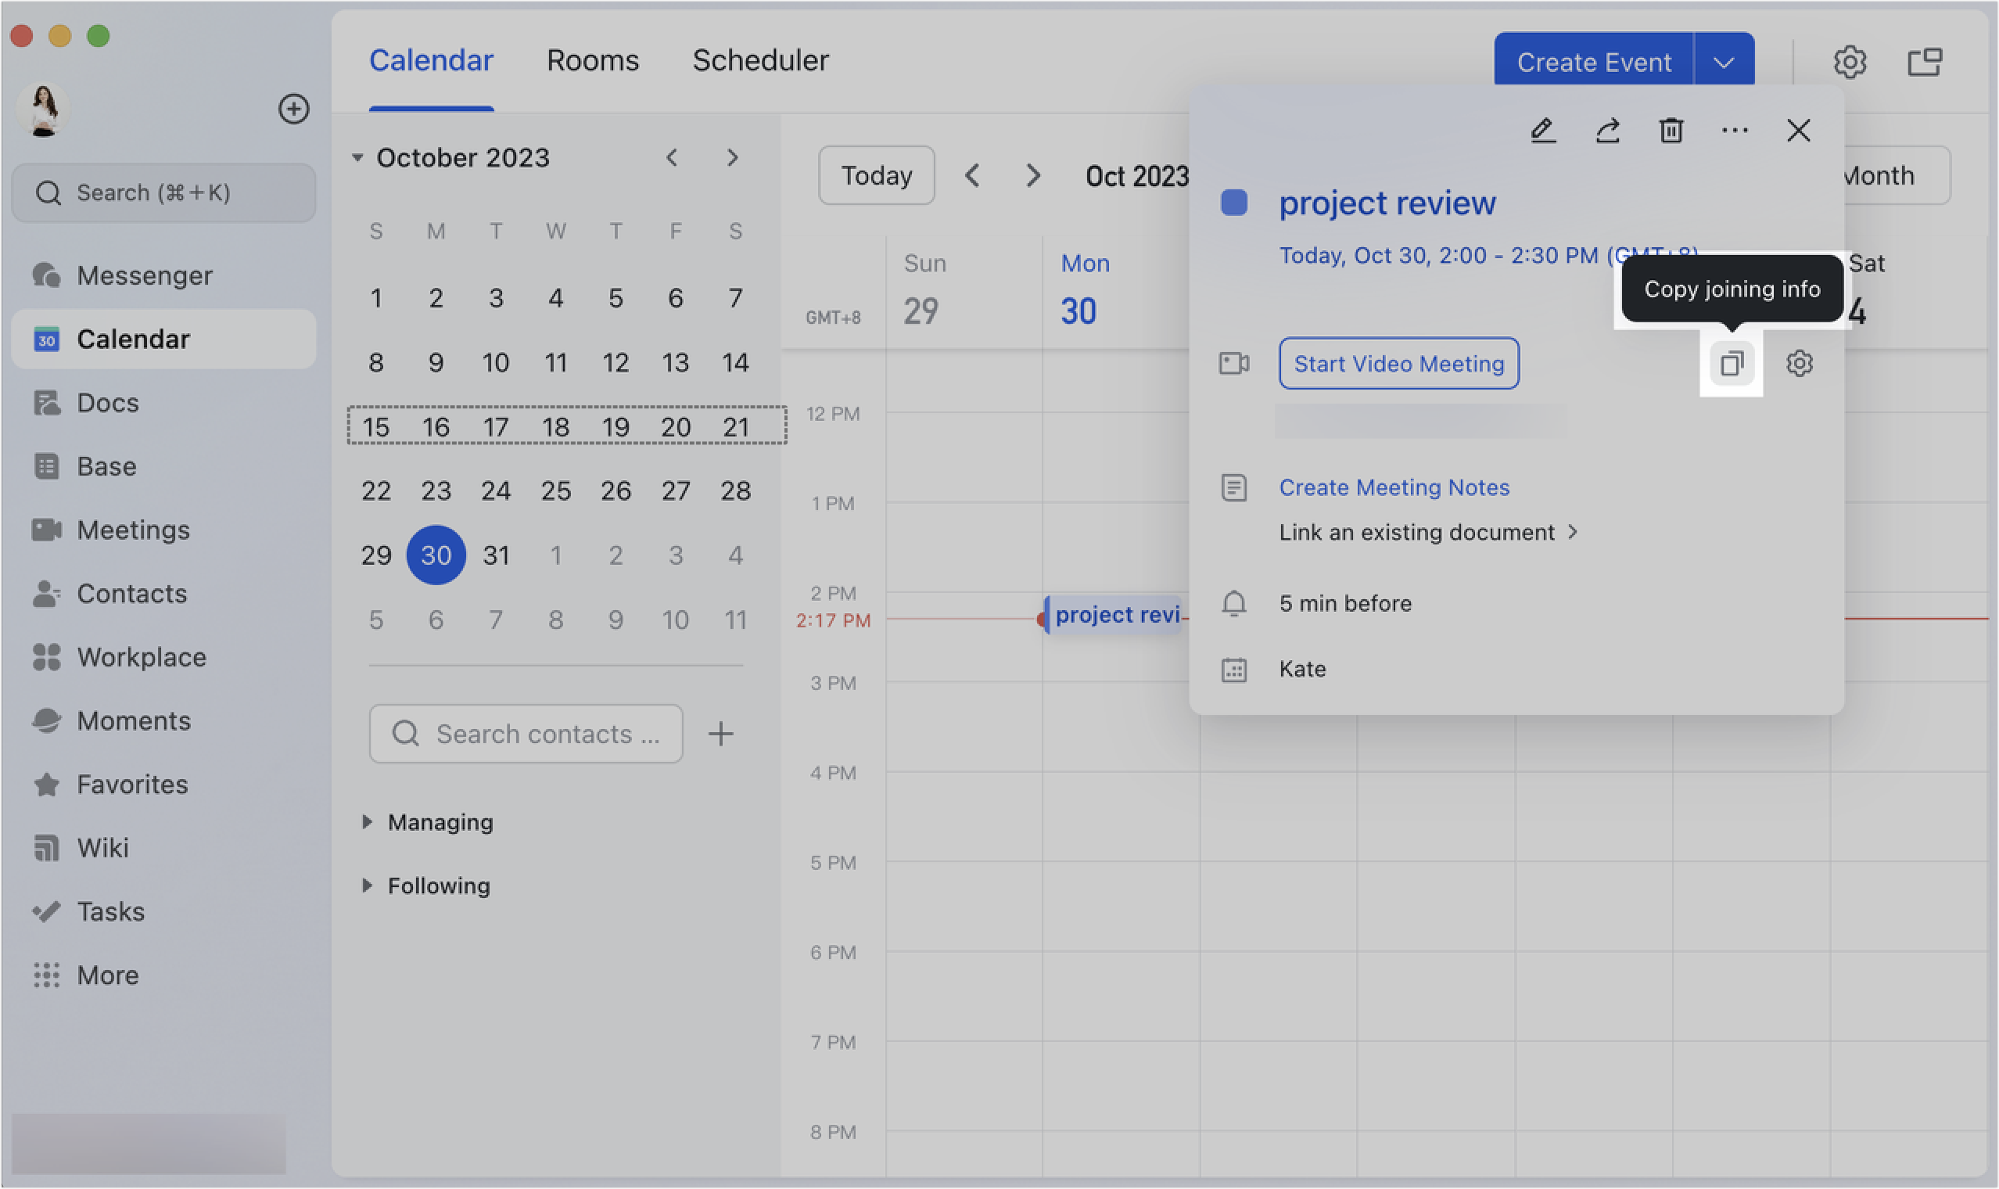Switch to the Rooms tab
The image size is (1999, 1189).
592,59
